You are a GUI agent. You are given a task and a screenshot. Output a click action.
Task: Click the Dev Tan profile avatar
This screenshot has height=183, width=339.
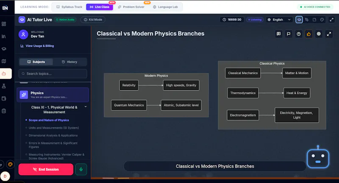click(x=23, y=34)
